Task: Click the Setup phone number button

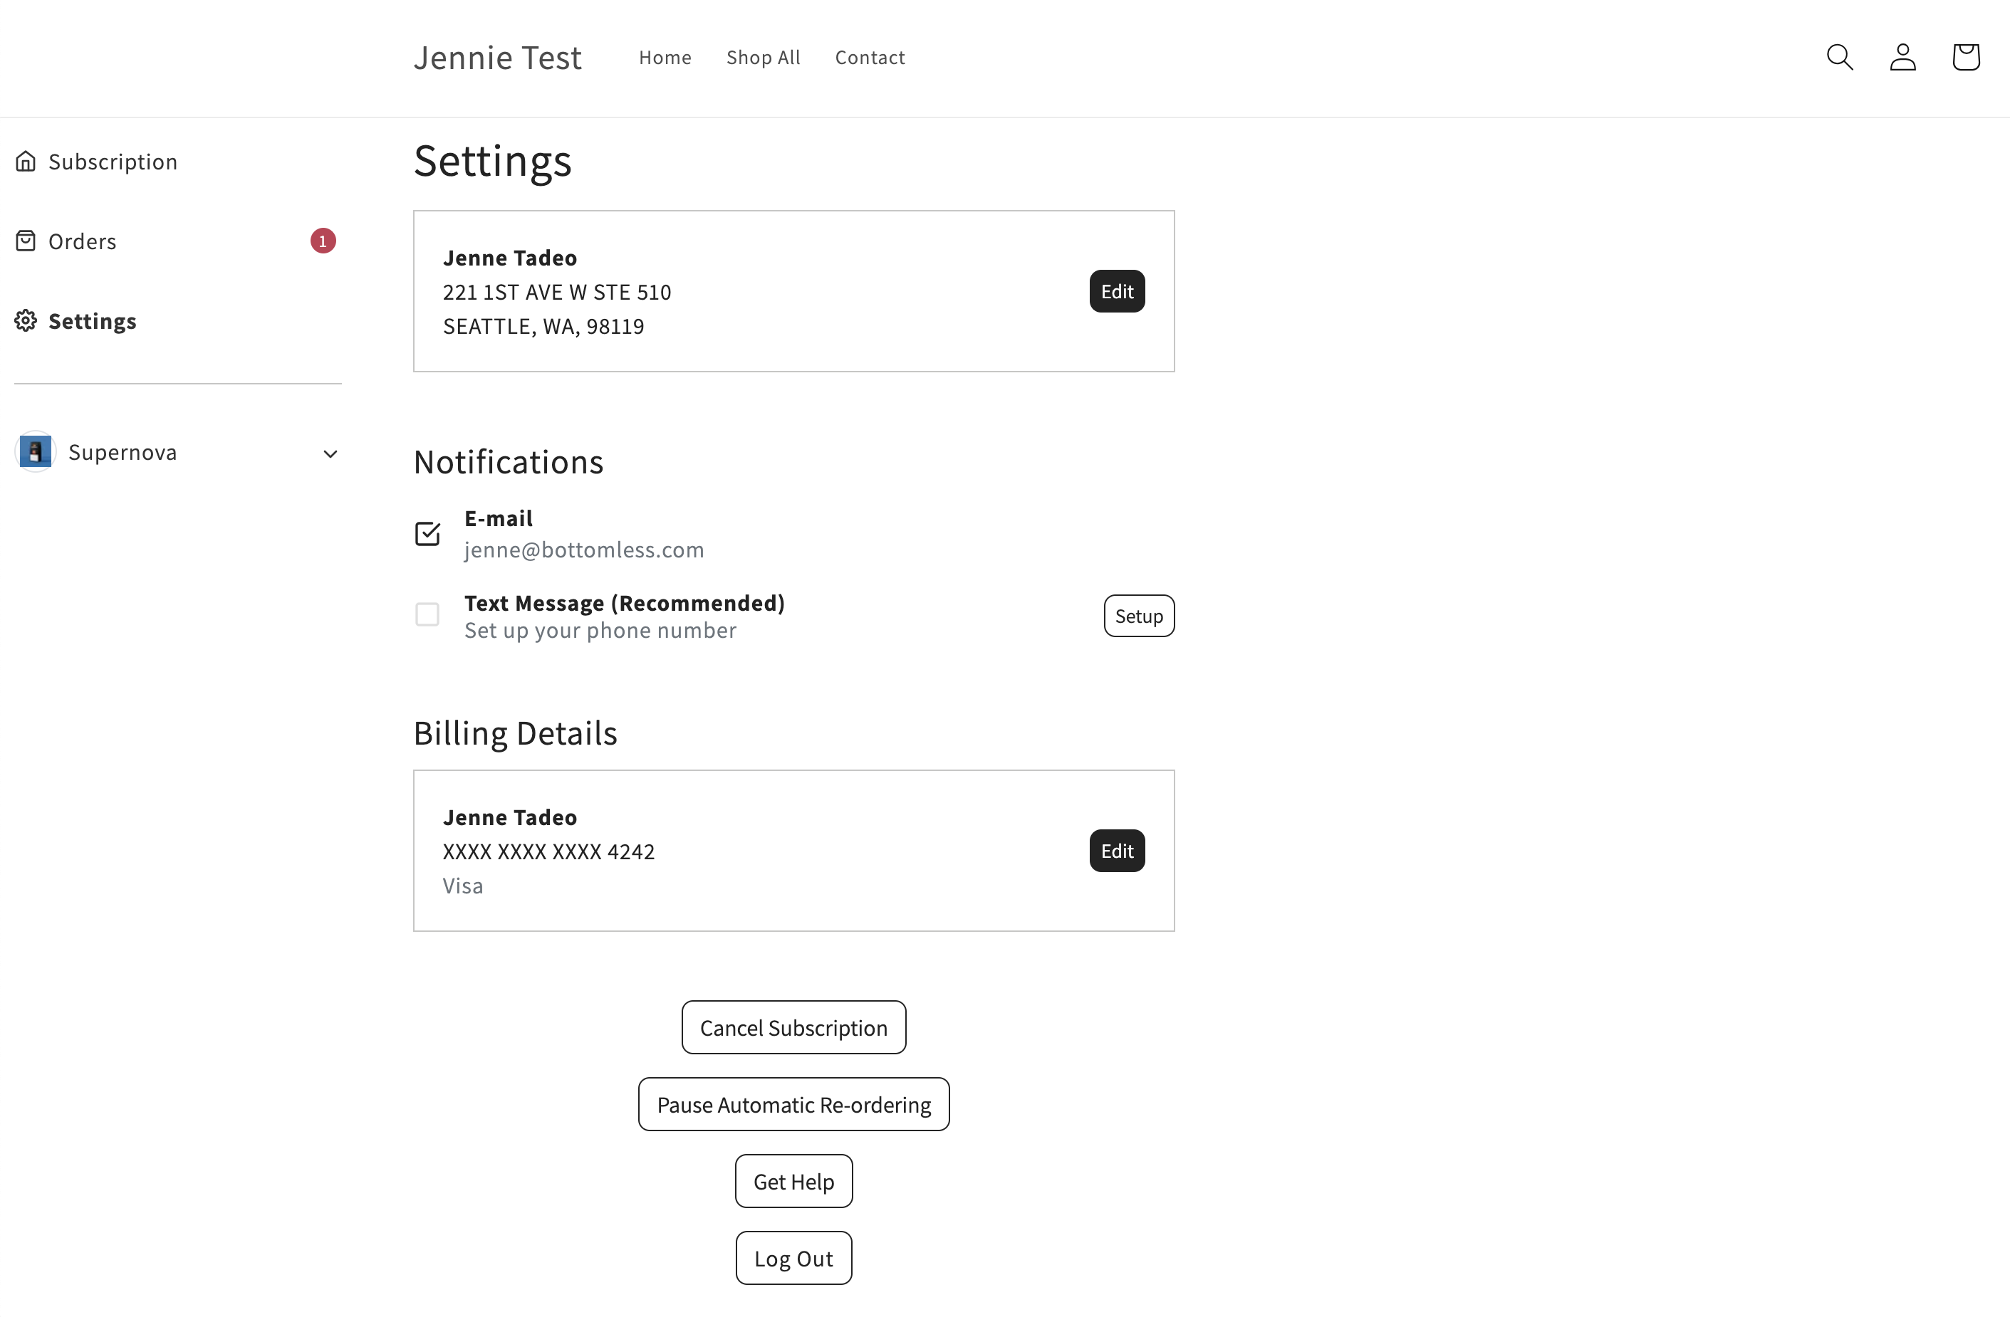Action: 1138,616
